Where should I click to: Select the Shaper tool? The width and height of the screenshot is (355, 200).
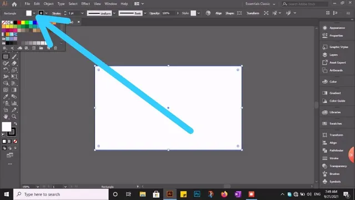click(x=6, y=63)
